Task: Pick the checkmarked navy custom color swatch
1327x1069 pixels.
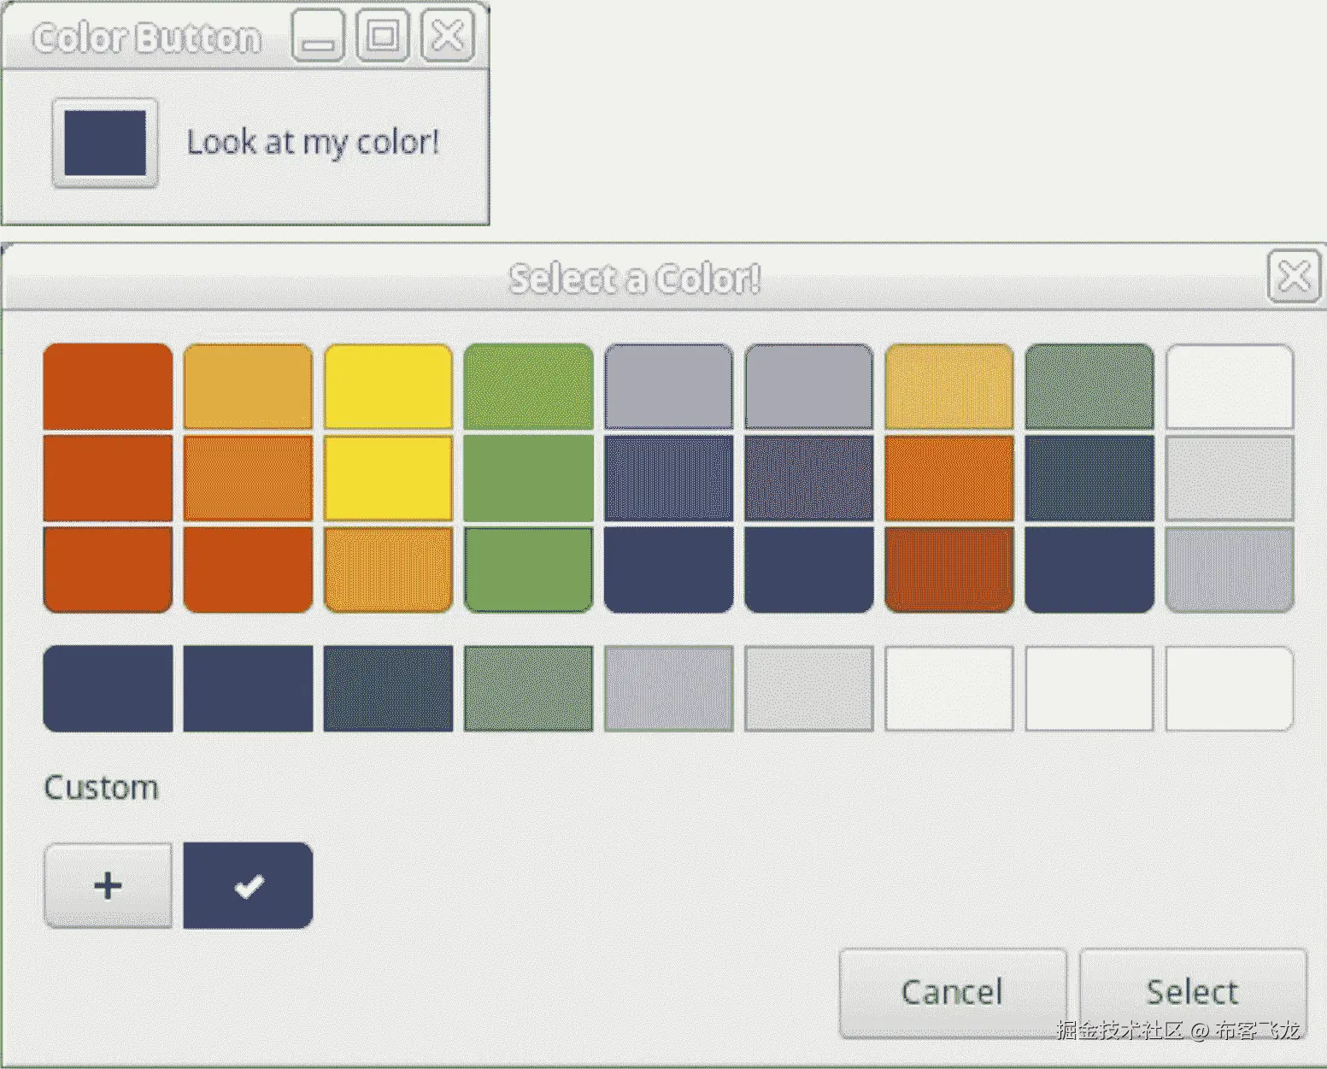Action: point(248,885)
